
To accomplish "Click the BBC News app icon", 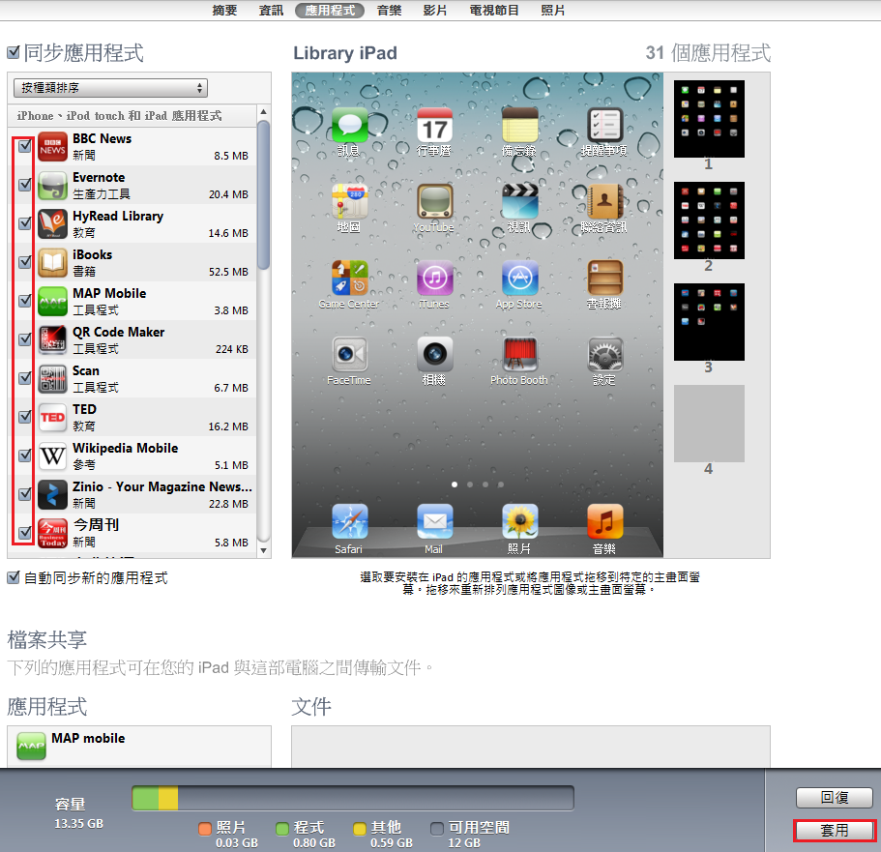I will coord(53,147).
